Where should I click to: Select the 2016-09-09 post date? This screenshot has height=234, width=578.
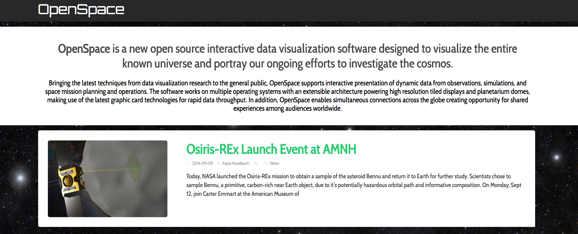pyautogui.click(x=202, y=163)
